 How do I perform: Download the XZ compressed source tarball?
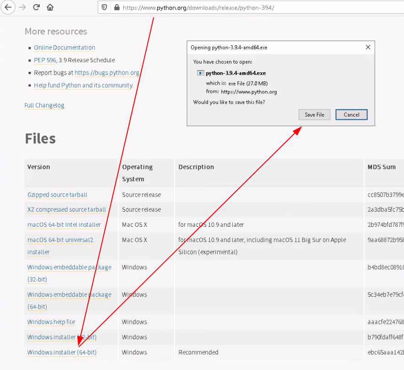point(66,209)
